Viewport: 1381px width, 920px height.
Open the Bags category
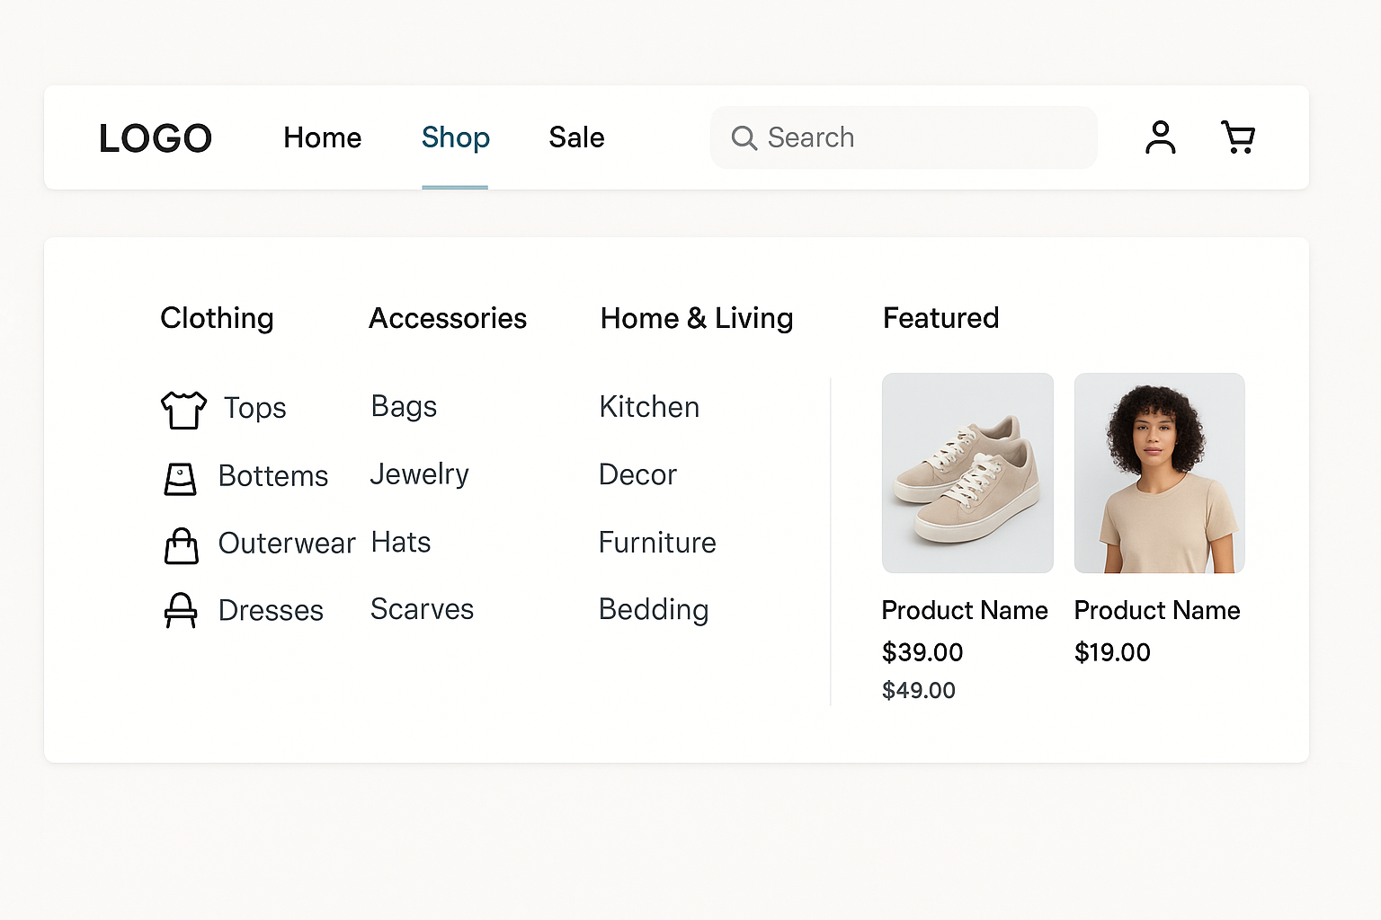[403, 406]
